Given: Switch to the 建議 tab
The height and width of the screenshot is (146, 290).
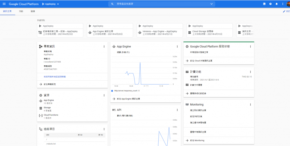Looking at the screenshot, I should (33, 11).
